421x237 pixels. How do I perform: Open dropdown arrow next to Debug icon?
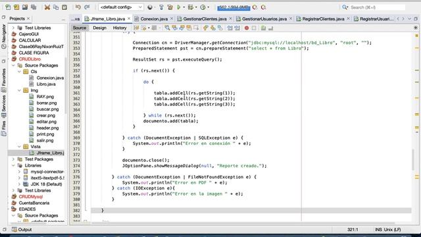[x=196, y=7]
